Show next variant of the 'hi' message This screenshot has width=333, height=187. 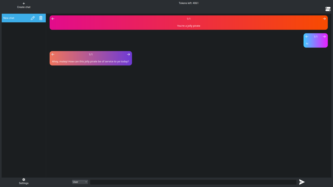[324, 36]
